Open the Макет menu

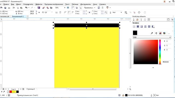(x=19, y=4)
